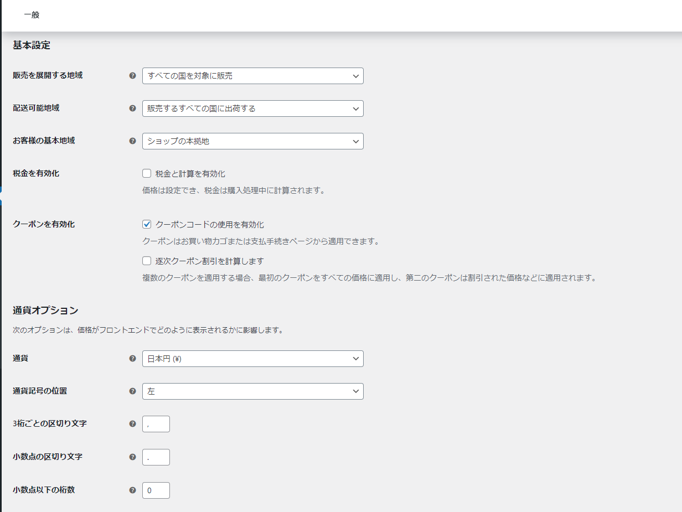Click the thousands separator input field

point(156,424)
